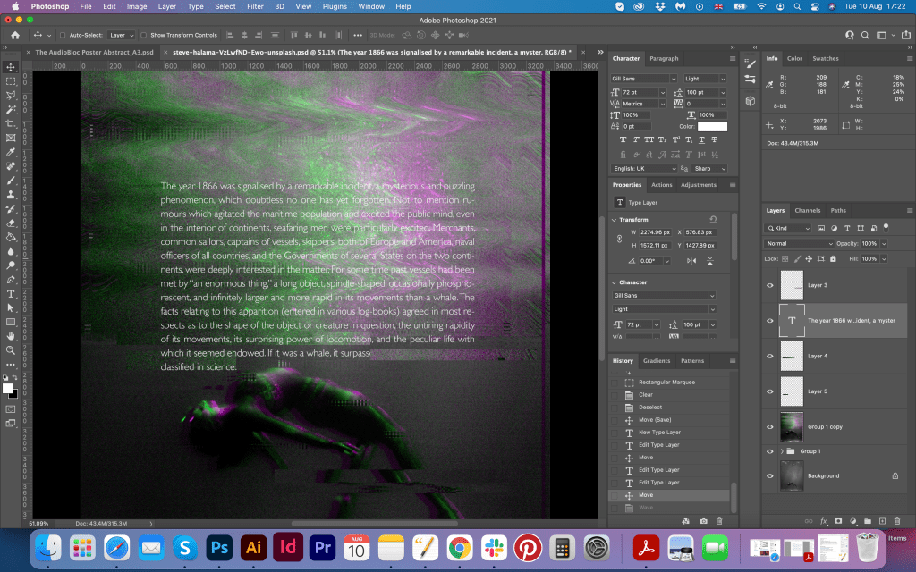Enable the Auto-Select checkbox
The height and width of the screenshot is (572, 916).
[62, 35]
